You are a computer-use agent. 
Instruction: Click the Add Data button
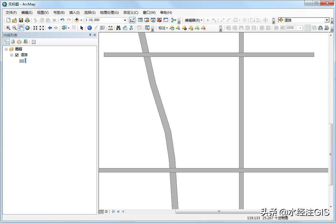point(77,20)
